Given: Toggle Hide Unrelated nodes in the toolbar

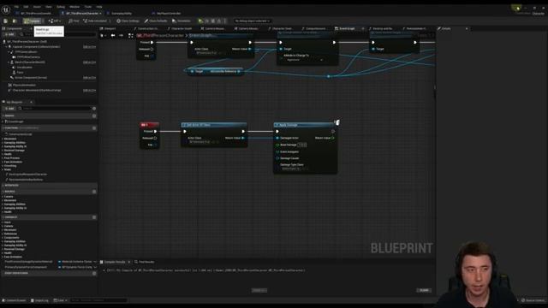Looking at the screenshot, I should (95, 21).
